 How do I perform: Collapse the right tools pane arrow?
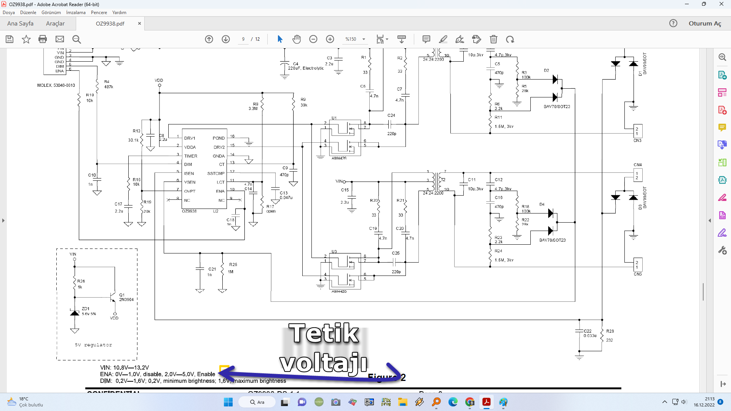coord(710,220)
